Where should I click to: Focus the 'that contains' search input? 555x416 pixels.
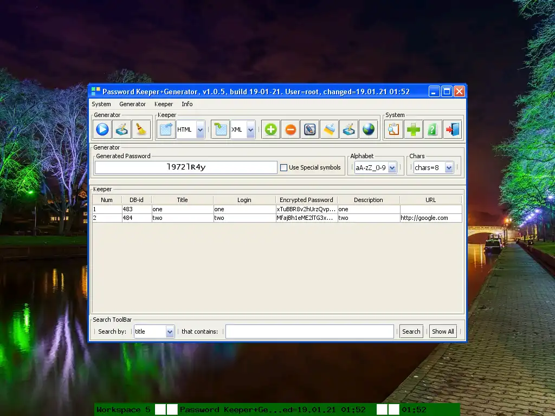309,331
